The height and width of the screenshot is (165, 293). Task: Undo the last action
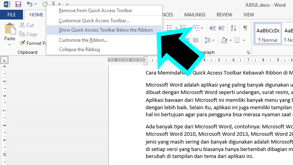(30, 4)
